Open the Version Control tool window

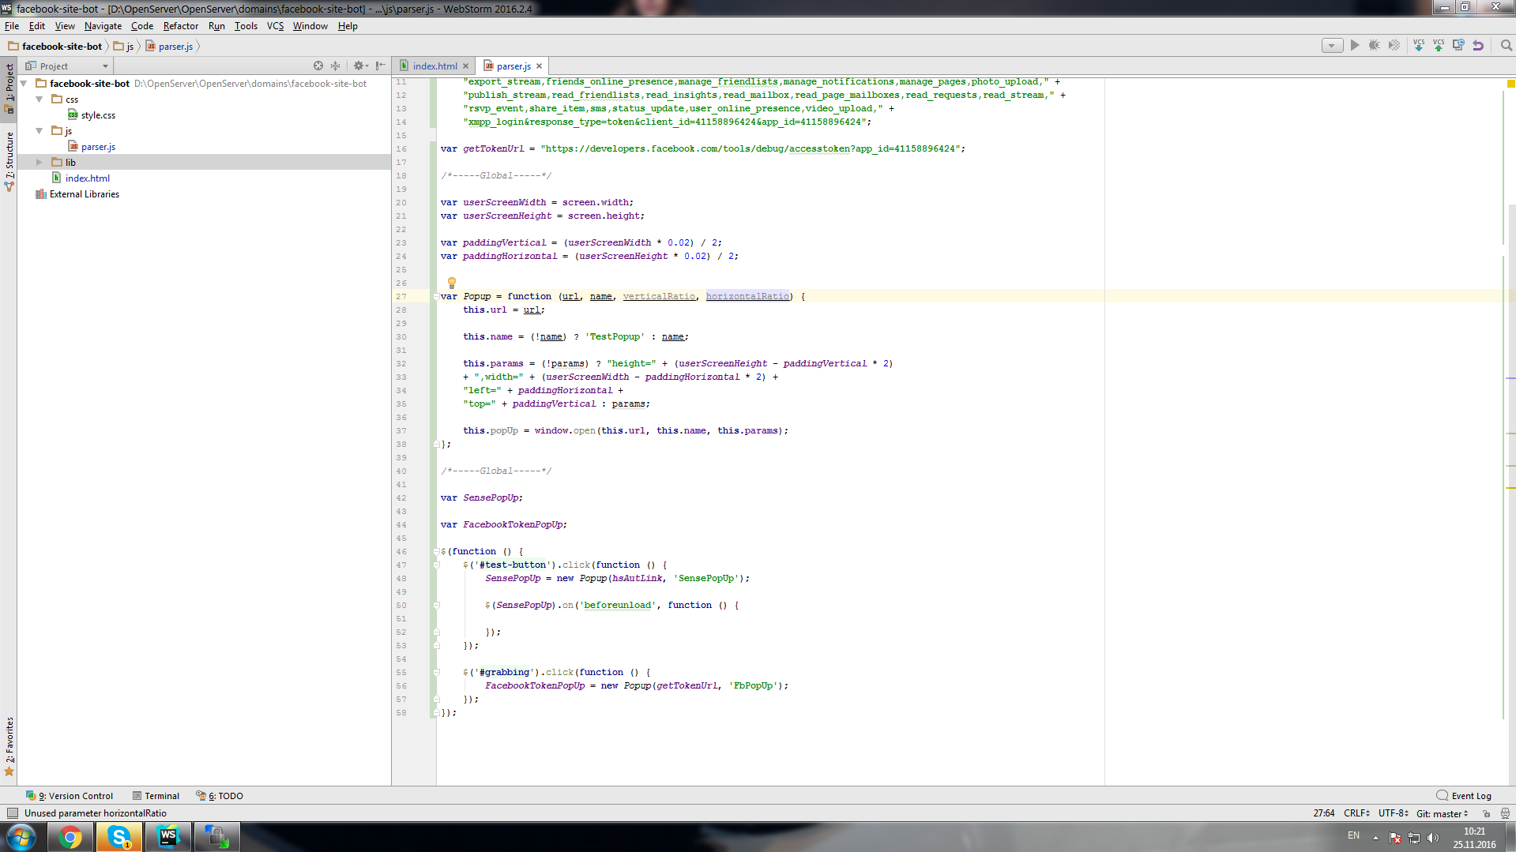tap(70, 796)
